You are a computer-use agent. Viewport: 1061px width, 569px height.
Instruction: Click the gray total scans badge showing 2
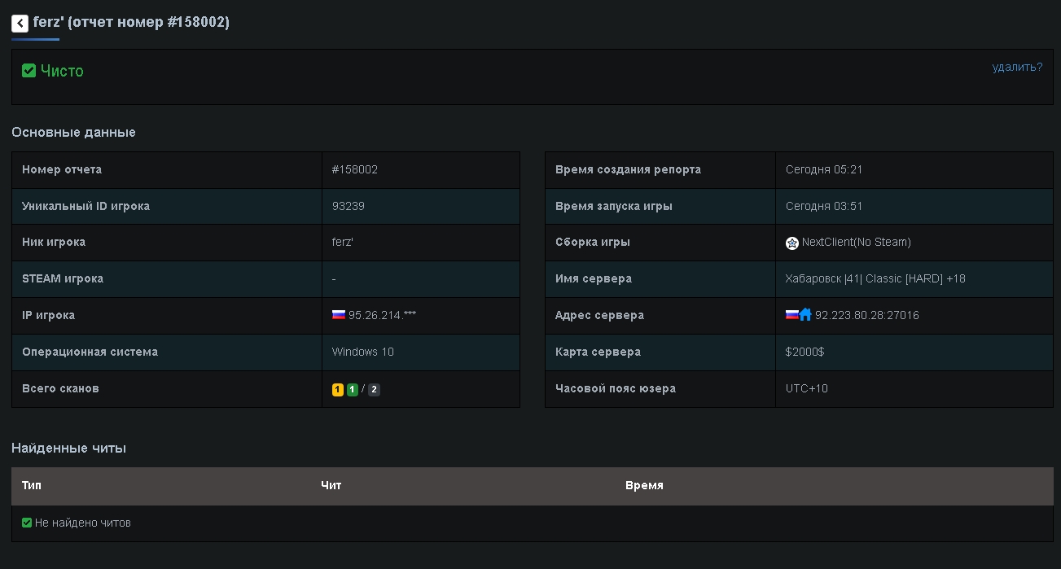[374, 390]
